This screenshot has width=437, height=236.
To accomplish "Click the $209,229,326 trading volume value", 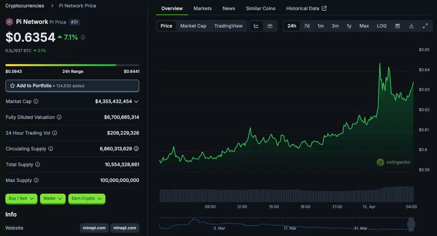I will click(123, 133).
